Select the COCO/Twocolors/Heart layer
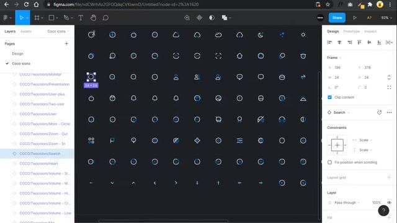397x223 pixels. (38, 164)
